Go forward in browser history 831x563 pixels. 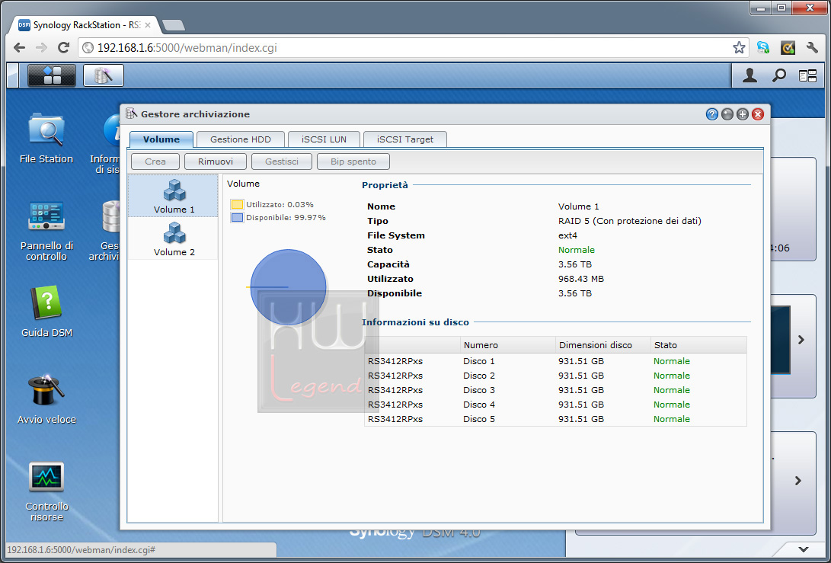tap(41, 48)
